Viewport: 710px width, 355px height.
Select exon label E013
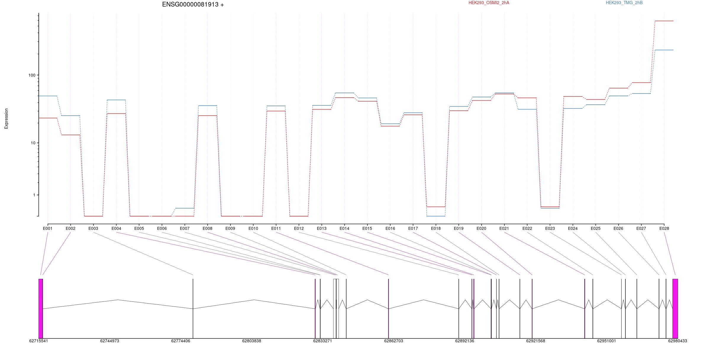pos(322,228)
